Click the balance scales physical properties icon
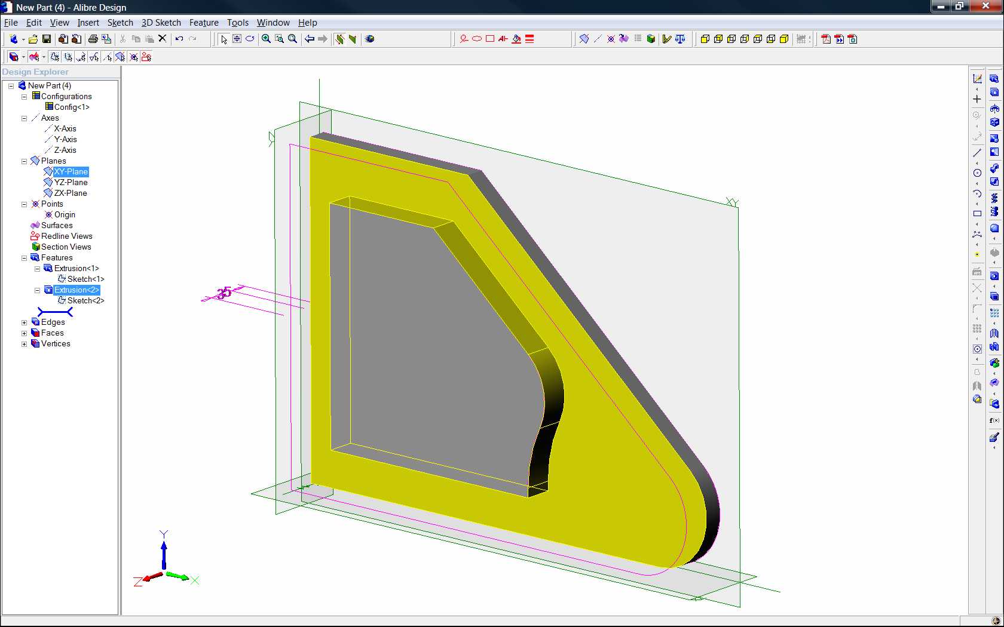 (680, 39)
